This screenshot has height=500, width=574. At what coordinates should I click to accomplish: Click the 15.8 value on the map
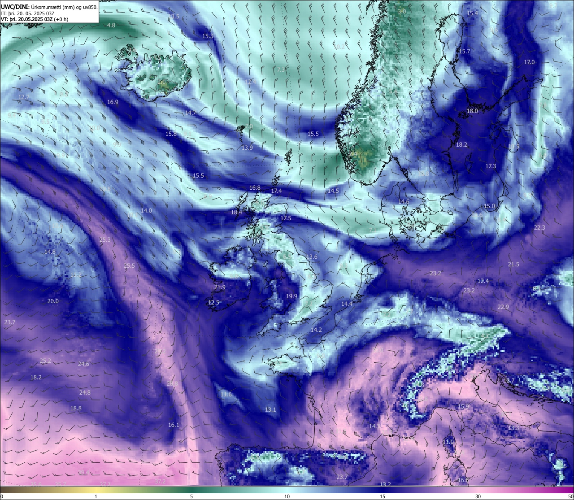pos(171,134)
